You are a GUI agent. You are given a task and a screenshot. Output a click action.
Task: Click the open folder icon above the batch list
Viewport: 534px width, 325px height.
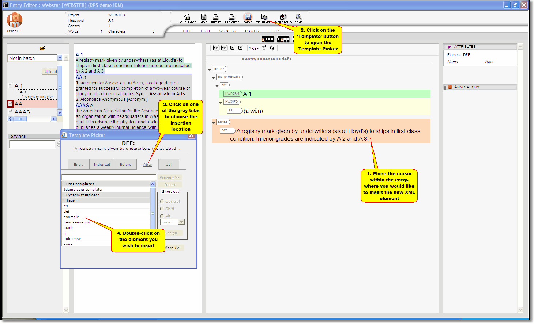(x=42, y=48)
